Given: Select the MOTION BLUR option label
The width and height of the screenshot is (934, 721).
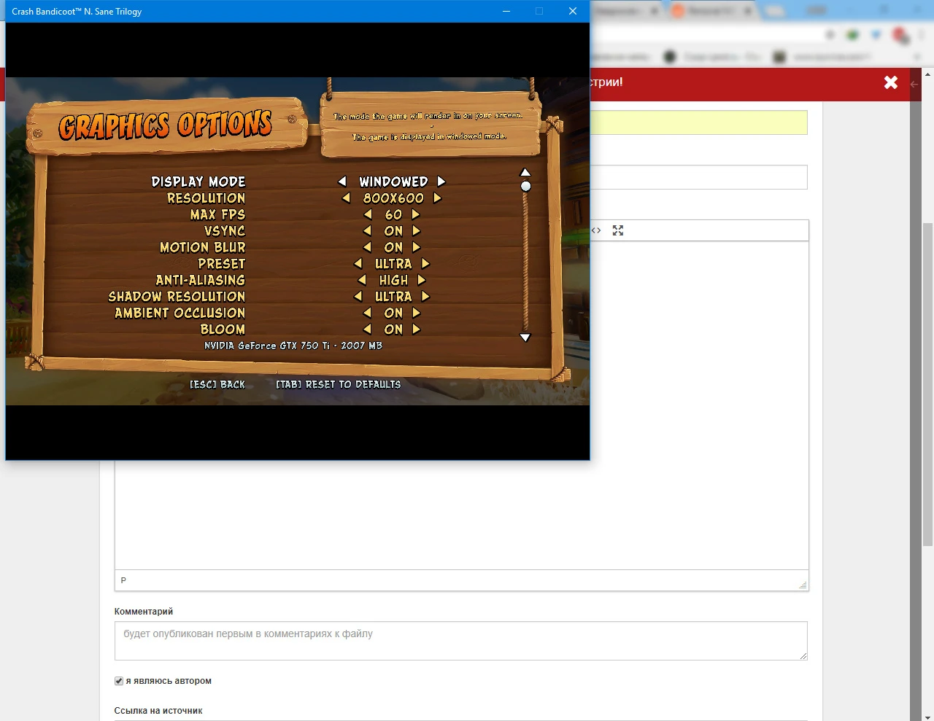Looking at the screenshot, I should coord(203,247).
